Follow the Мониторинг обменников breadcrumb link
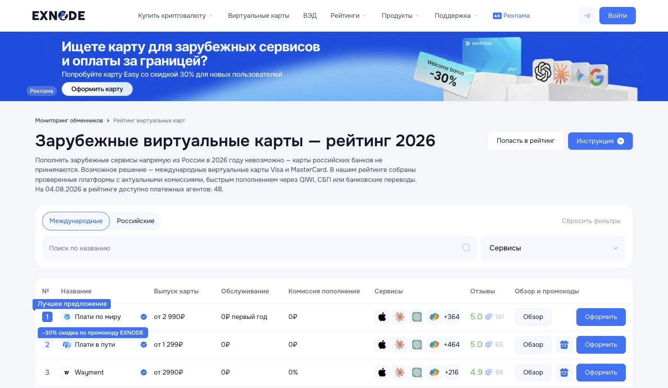Image resolution: width=668 pixels, height=388 pixels. (x=69, y=121)
